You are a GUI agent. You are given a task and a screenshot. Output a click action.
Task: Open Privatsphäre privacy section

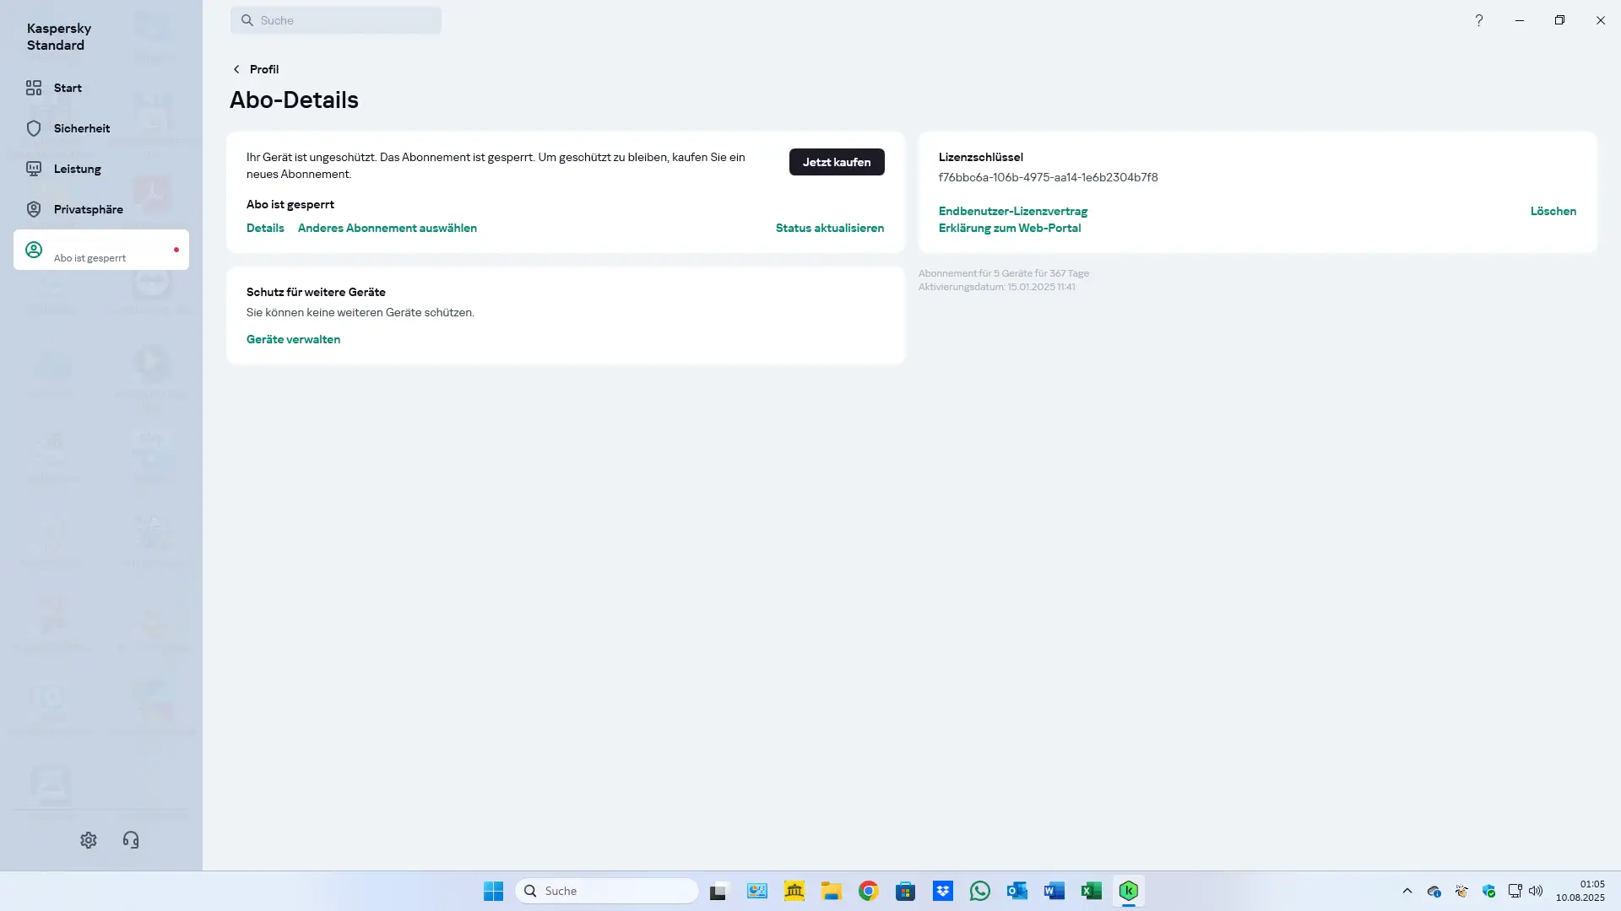[34, 209]
